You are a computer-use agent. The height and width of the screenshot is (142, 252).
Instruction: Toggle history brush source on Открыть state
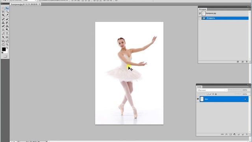pyautogui.click(x=200, y=18)
